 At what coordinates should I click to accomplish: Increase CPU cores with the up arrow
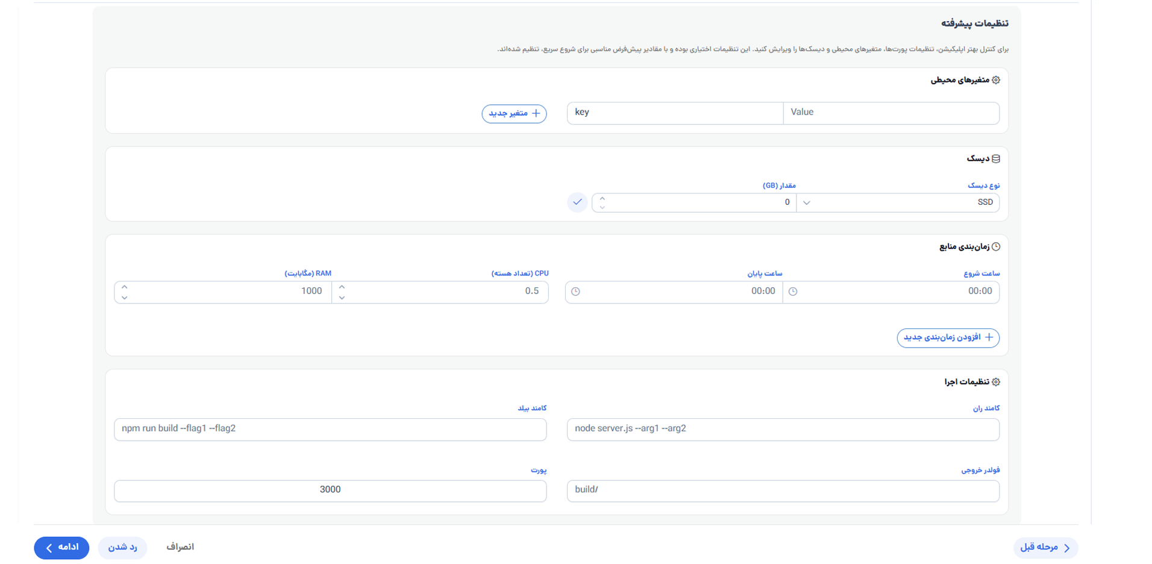(342, 287)
